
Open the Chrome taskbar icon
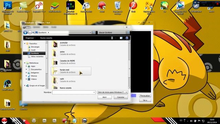(x=34, y=121)
